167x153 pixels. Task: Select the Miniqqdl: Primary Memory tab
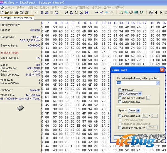(x=17, y=17)
